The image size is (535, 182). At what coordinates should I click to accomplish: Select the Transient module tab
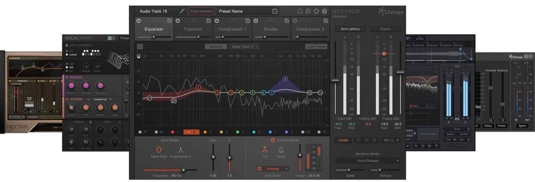(x=193, y=29)
